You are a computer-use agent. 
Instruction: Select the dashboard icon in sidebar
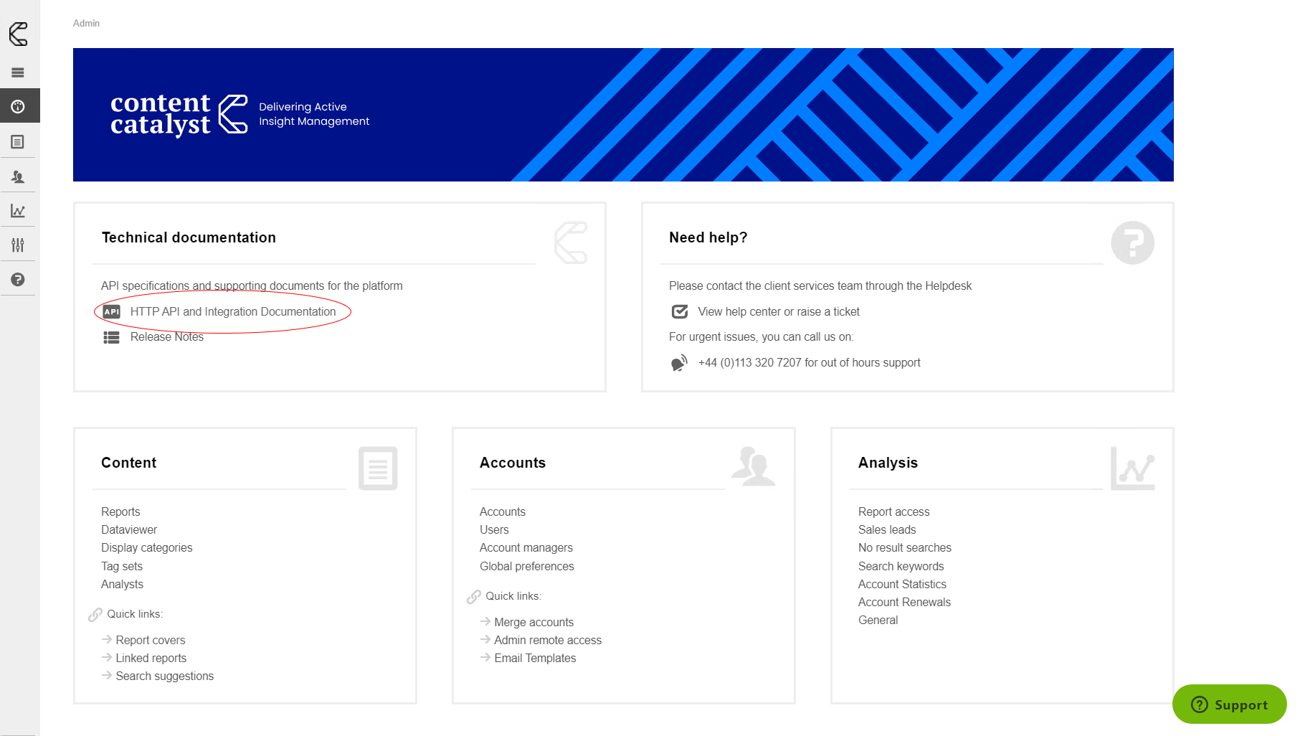coord(18,107)
